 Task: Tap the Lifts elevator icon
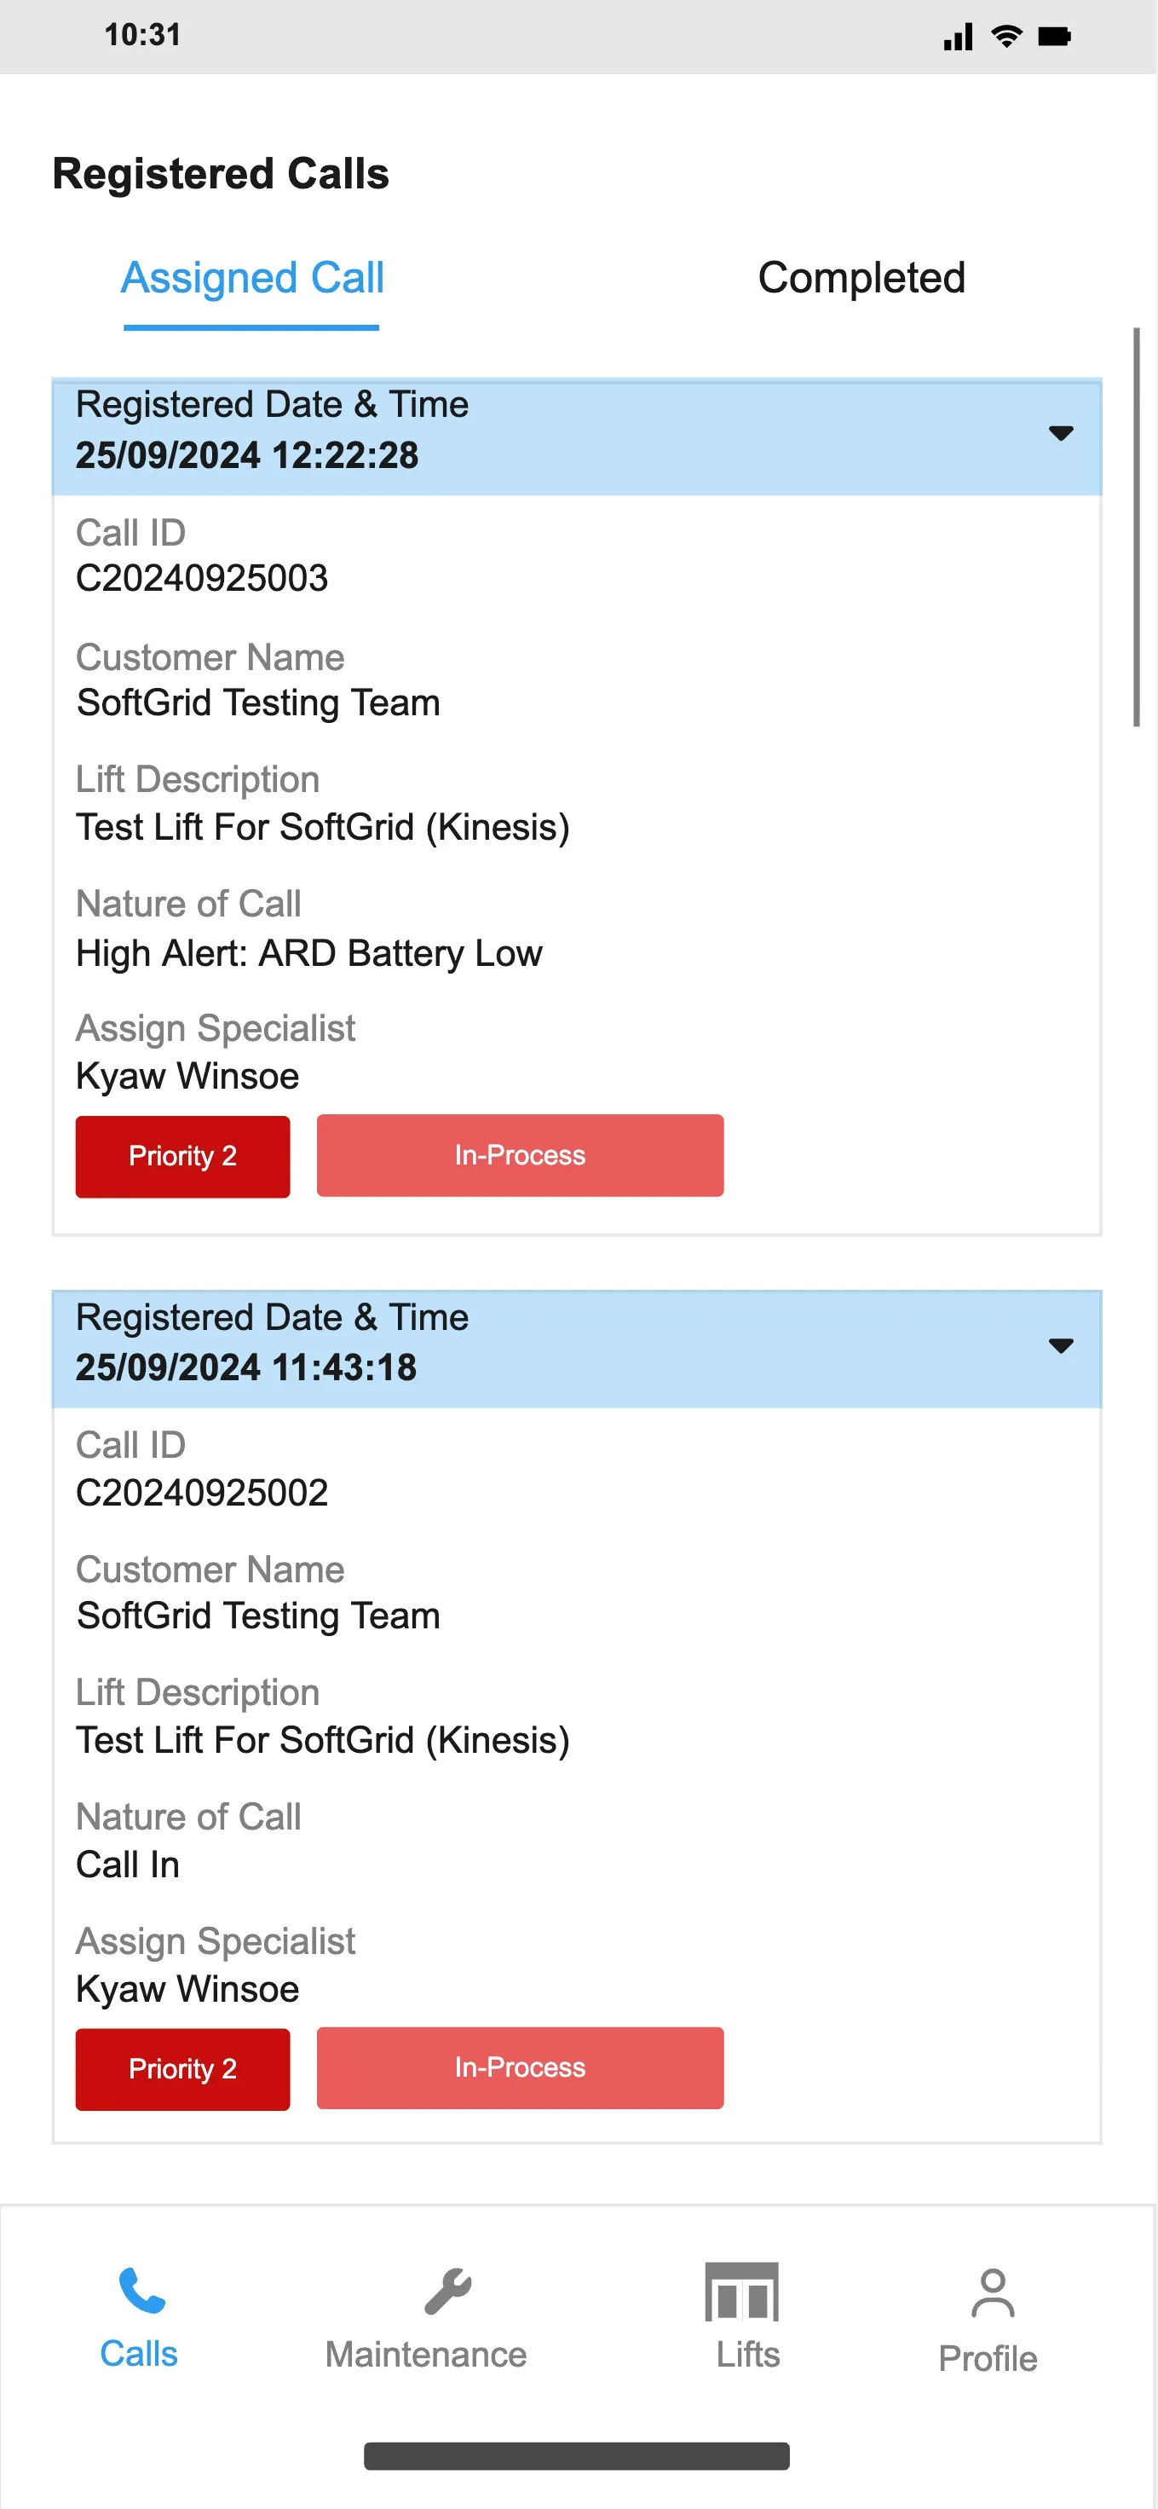(741, 2292)
